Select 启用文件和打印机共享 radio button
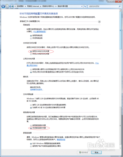The height and width of the screenshot is (157, 123). pyautogui.click(x=31, y=51)
